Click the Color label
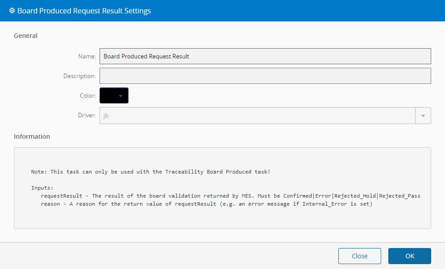This screenshot has width=445, height=269. 87,95
